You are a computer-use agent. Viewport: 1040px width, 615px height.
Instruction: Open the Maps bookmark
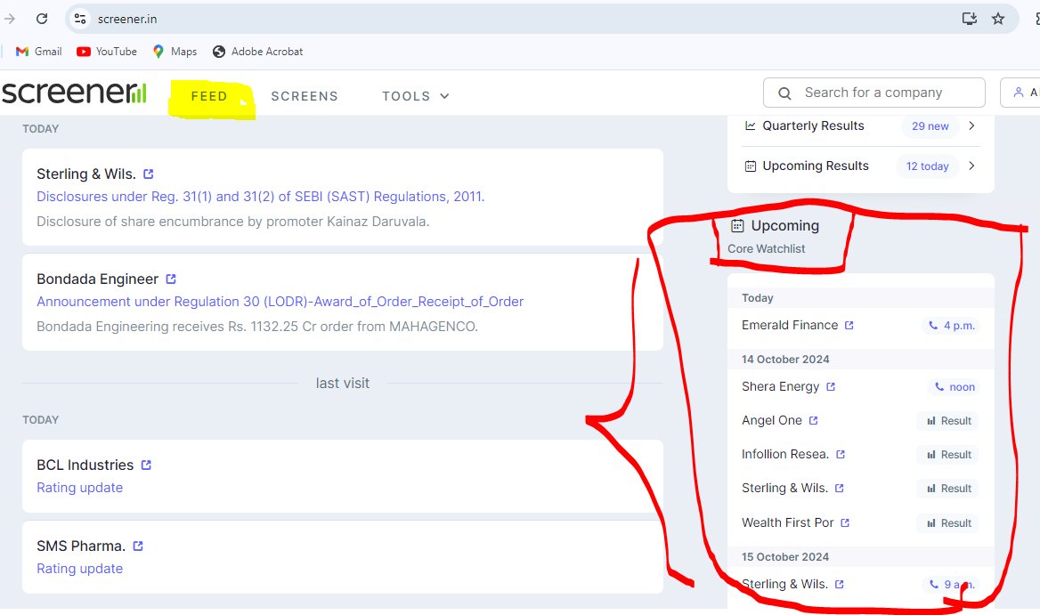175,52
